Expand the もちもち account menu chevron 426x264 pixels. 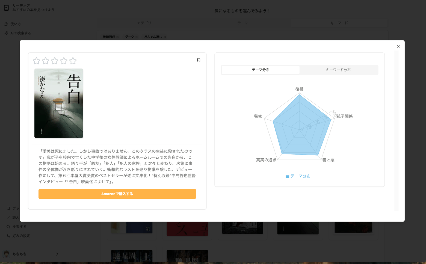(57, 254)
